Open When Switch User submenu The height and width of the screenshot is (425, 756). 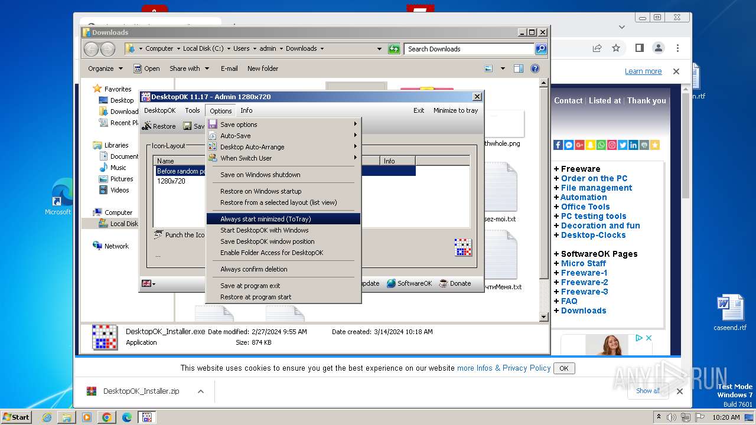pos(283,158)
